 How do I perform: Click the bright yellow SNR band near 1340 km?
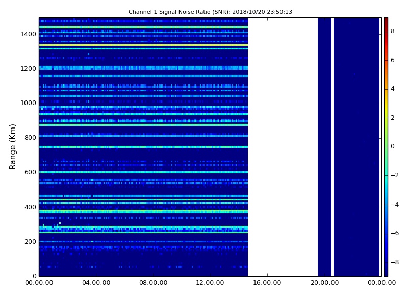click(x=143, y=45)
